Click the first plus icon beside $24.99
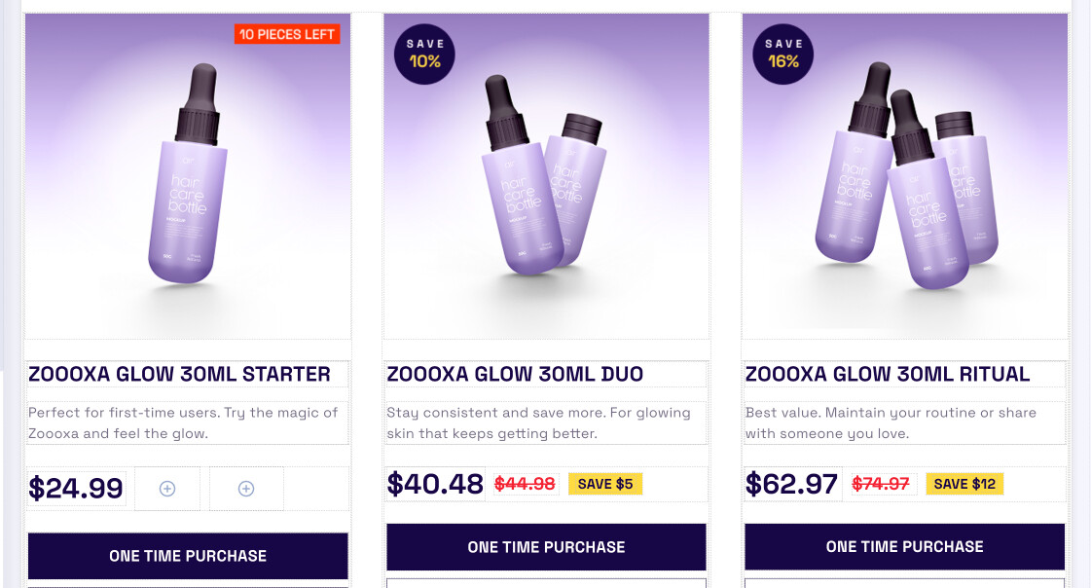The width and height of the screenshot is (1091, 588). [167, 489]
